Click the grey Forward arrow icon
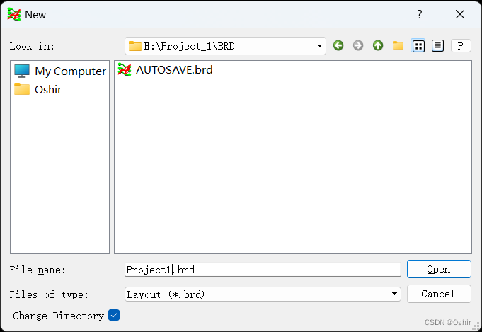This screenshot has height=332, width=482. tap(358, 46)
